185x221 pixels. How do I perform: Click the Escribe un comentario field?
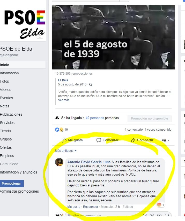(105, 215)
